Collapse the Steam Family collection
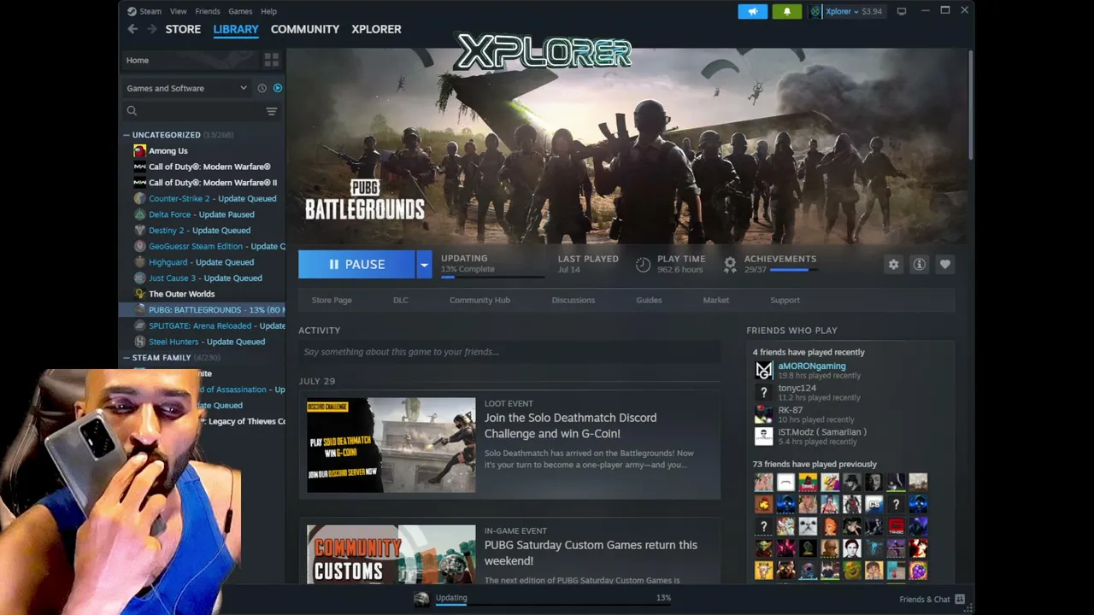Screen dimensions: 1094x615 click(x=126, y=358)
